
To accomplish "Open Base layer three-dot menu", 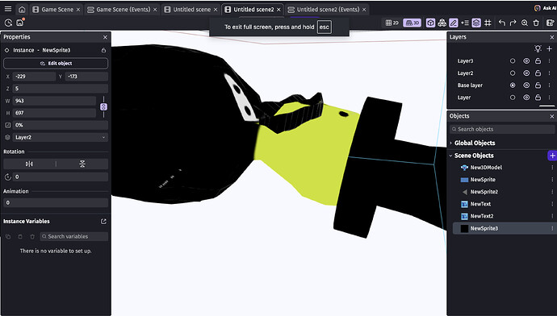I will [549, 85].
